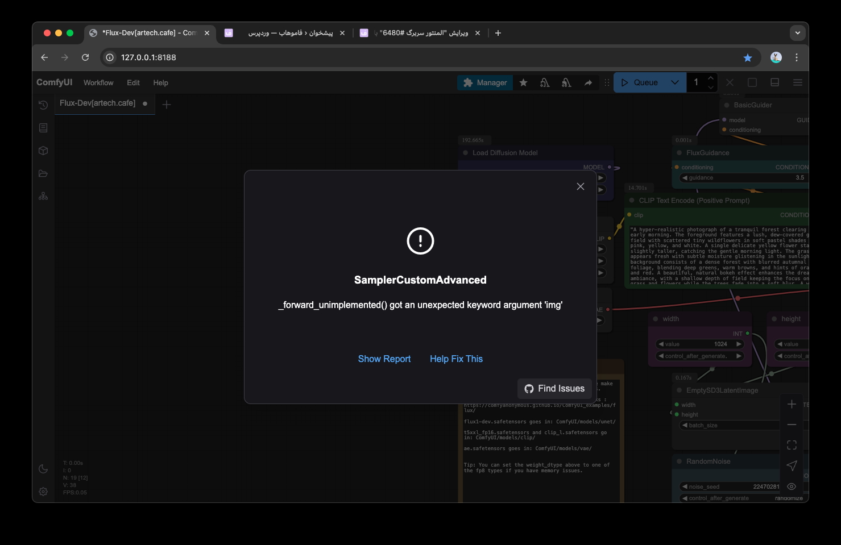Click the share arrow icon in toolbar
Viewport: 841px width, 545px height.
[588, 82]
